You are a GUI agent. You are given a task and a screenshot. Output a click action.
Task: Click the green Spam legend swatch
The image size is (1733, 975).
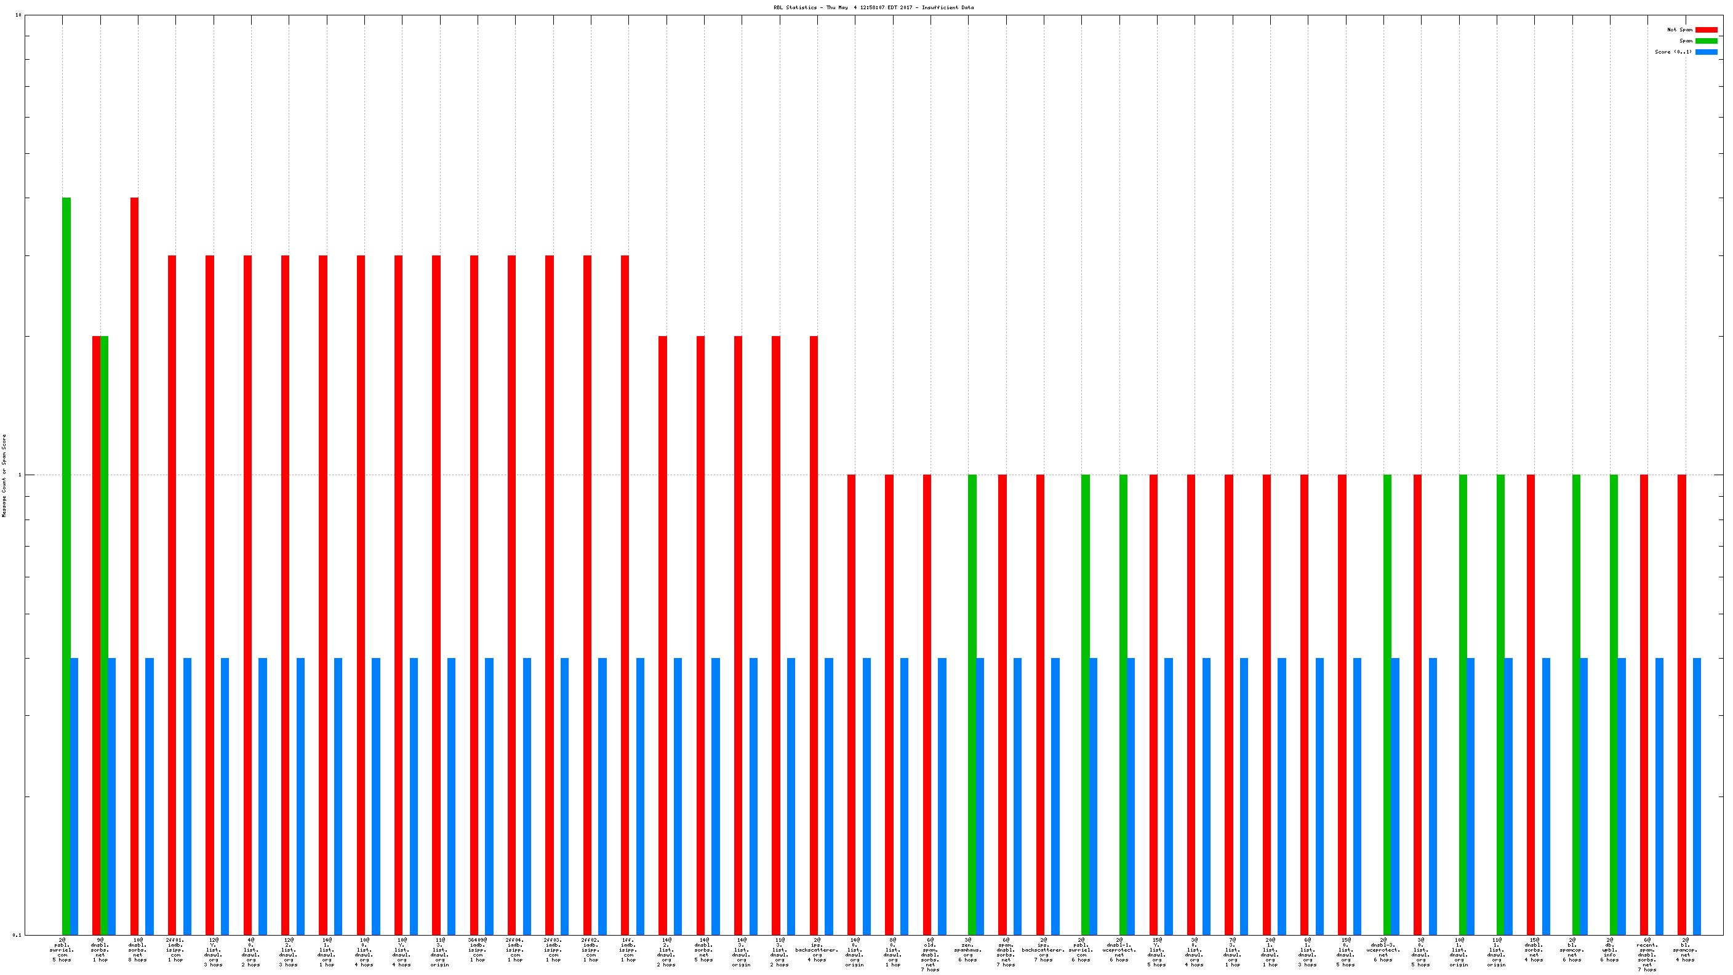coord(1705,41)
